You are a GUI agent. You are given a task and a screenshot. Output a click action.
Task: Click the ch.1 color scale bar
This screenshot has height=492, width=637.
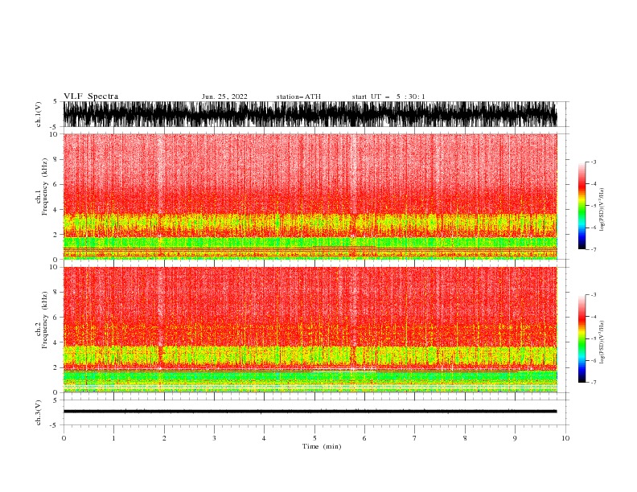coord(582,206)
